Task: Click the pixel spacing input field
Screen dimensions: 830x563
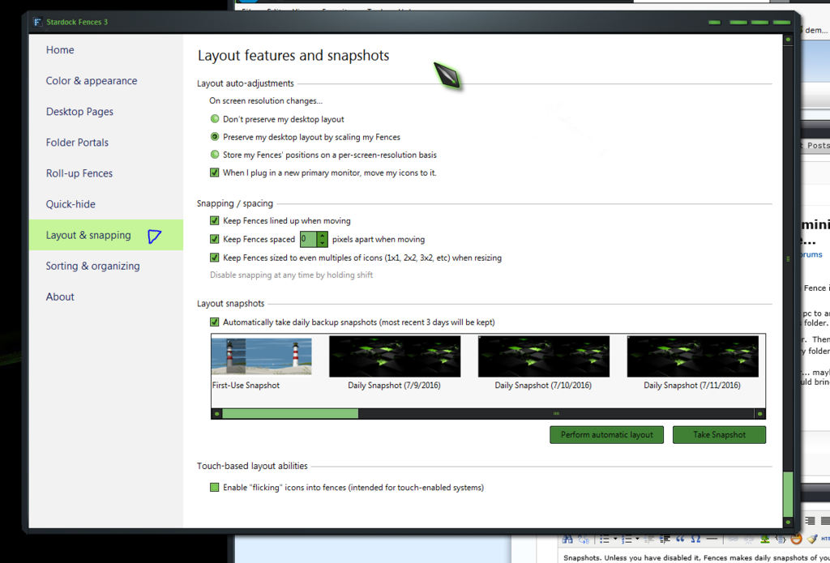Action: tap(308, 239)
